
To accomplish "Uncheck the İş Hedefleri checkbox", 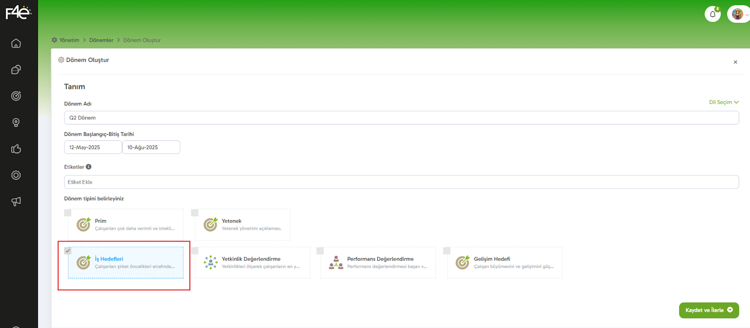I will [x=68, y=251].
